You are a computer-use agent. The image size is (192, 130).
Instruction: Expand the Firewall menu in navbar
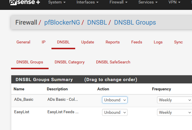(120, 2)
